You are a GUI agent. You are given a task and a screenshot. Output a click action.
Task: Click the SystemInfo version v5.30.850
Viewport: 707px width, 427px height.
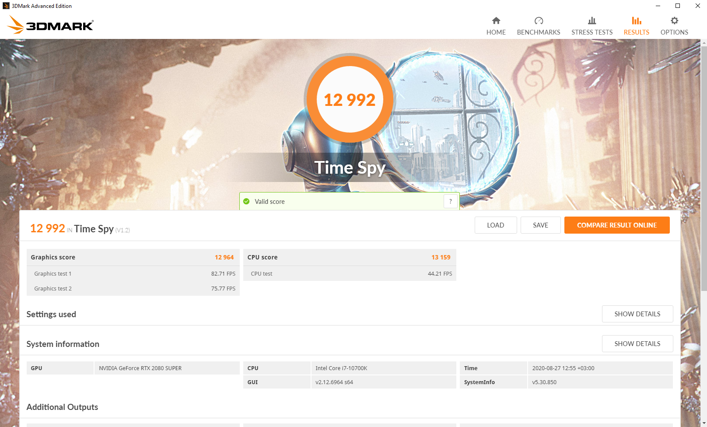544,382
